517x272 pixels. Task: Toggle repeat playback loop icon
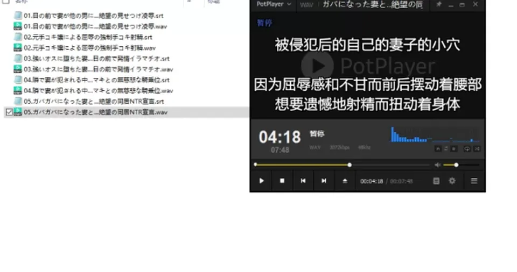click(467, 149)
